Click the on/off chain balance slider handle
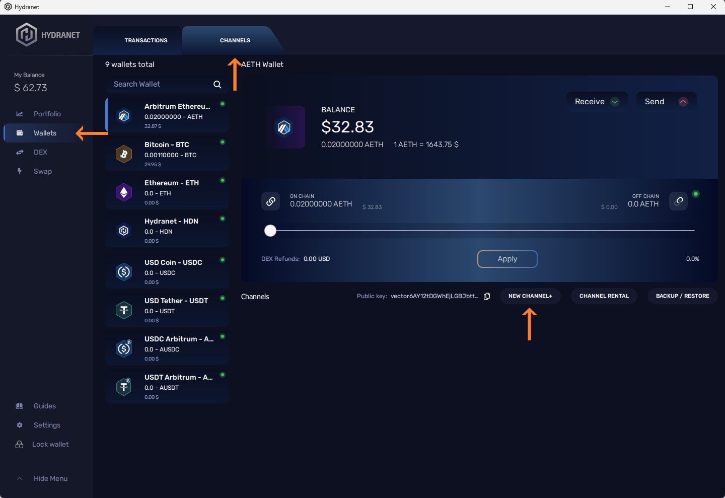Viewport: 725px width, 498px height. [270, 231]
